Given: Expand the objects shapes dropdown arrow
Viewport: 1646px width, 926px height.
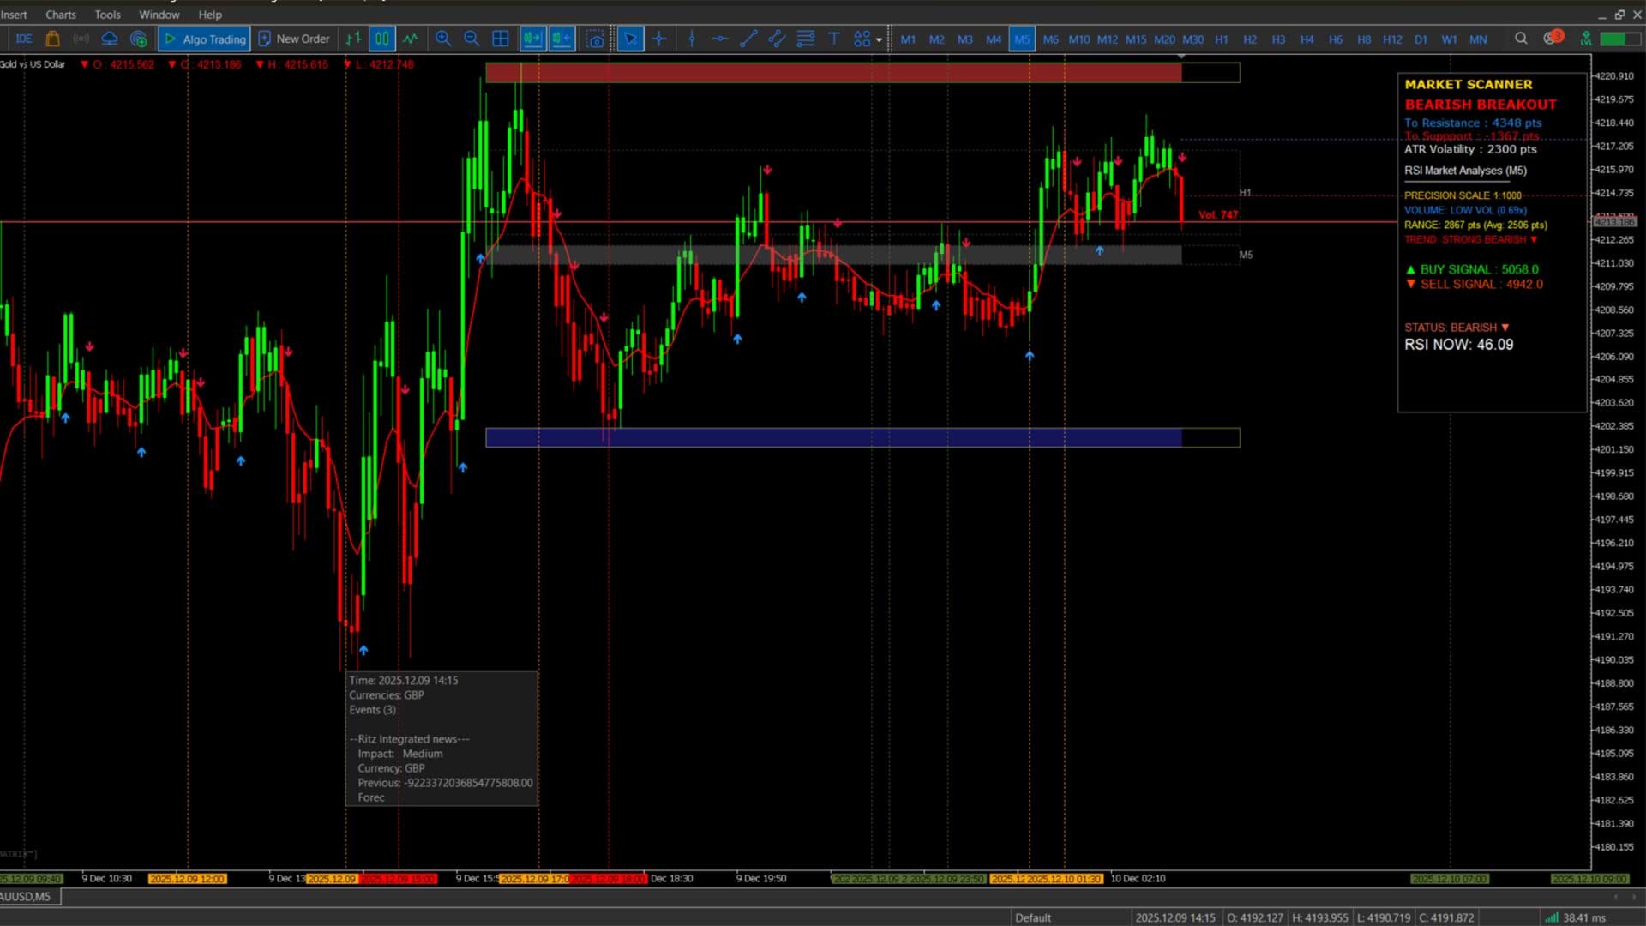Looking at the screenshot, I should point(879,40).
